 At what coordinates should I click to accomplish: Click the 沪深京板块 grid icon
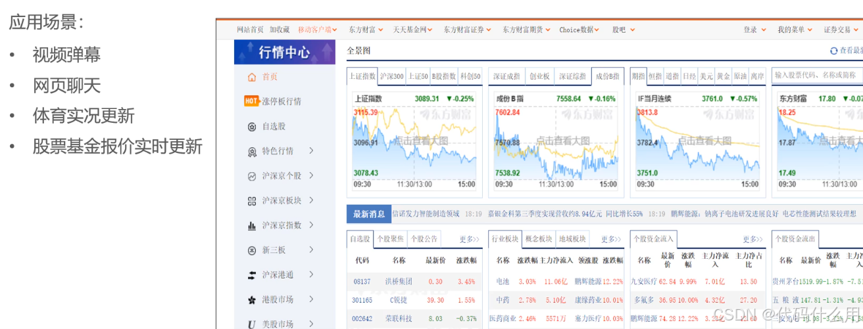pyautogui.click(x=251, y=200)
